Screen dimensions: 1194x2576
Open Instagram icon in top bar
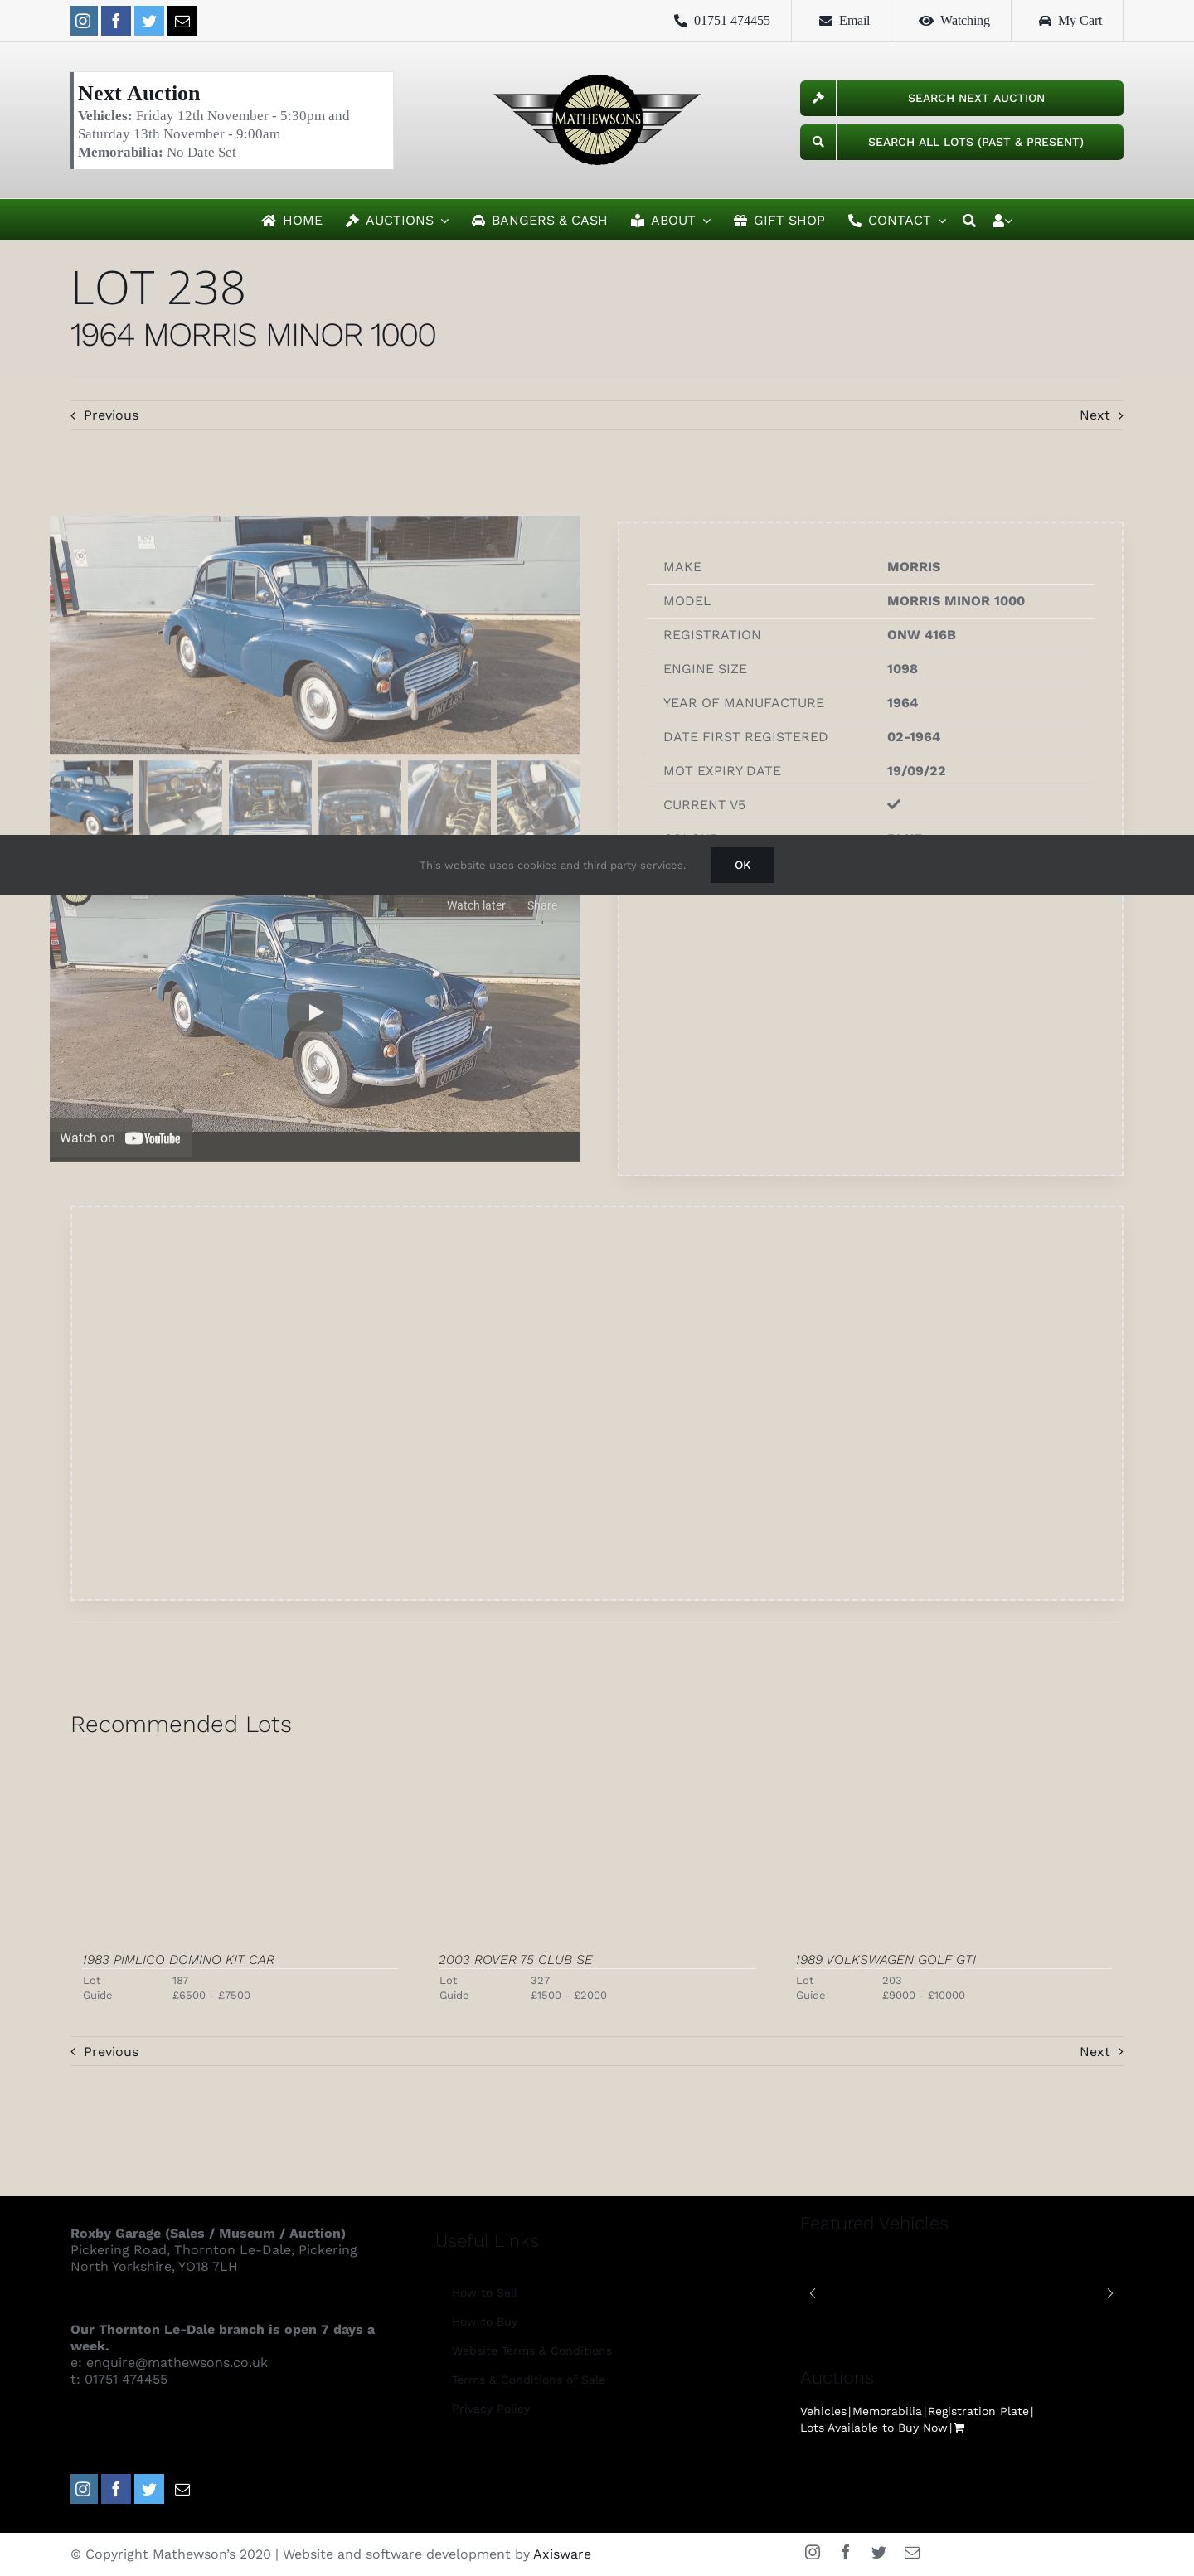pos(84,20)
